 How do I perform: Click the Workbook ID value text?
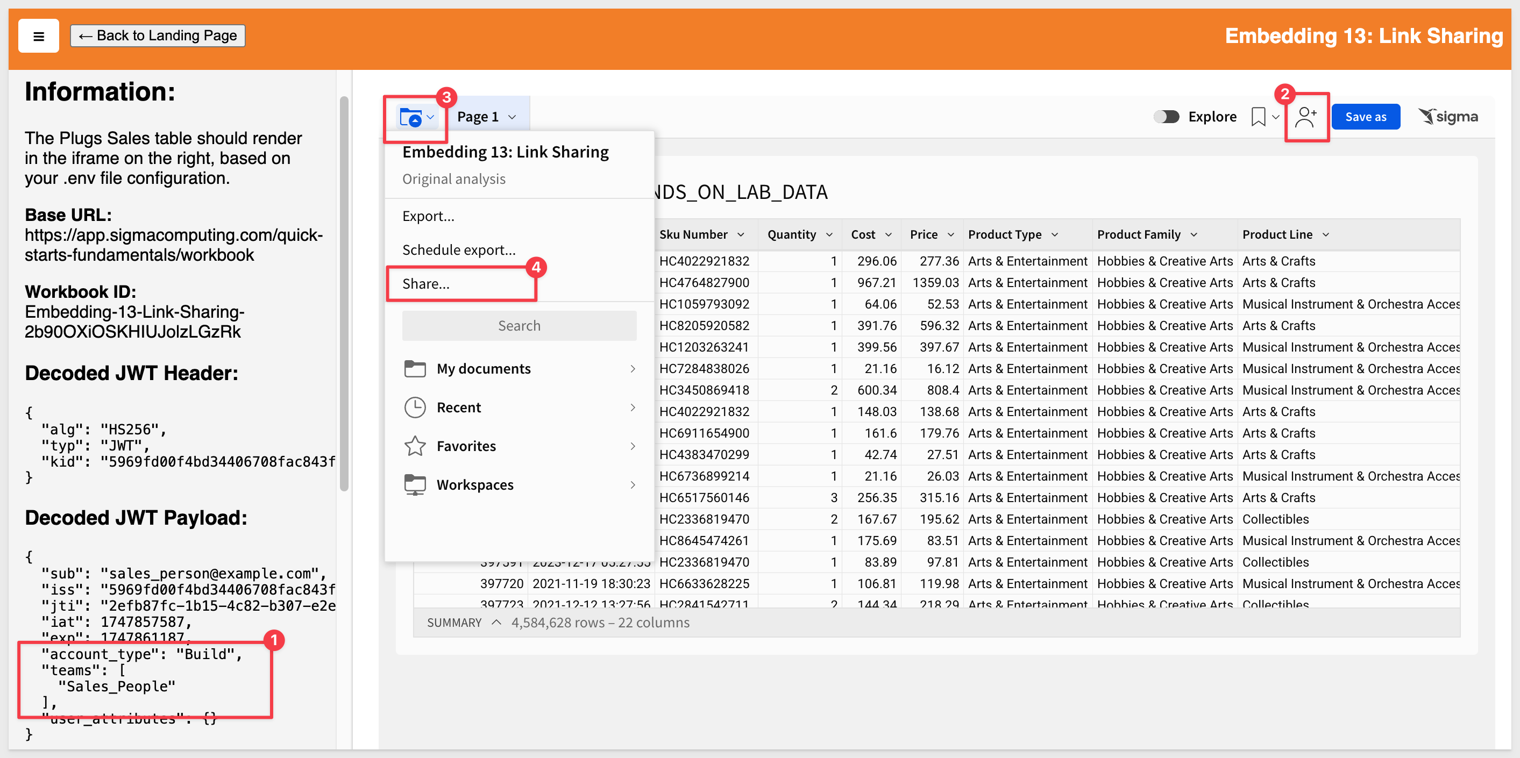click(x=134, y=321)
